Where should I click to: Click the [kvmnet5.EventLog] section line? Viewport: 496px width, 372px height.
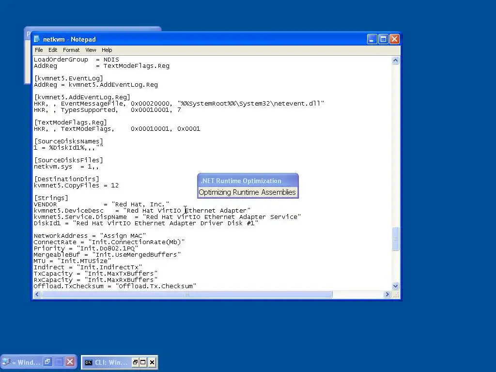pyautogui.click(x=68, y=78)
